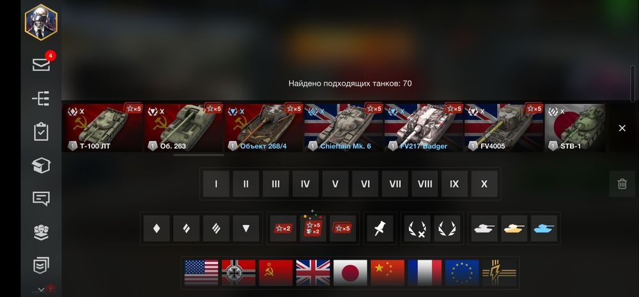
Task: Open the storage crate icon in sidebar
Action: 41,165
